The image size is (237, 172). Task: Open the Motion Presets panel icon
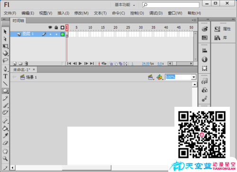coord(204,99)
